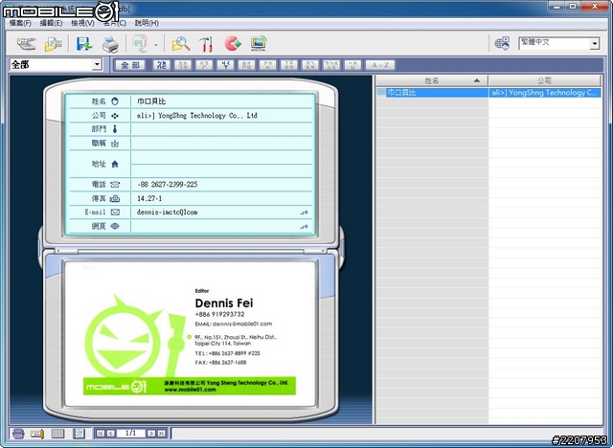Click the 電話 field telephone icon
613x448 pixels.
coord(115,185)
